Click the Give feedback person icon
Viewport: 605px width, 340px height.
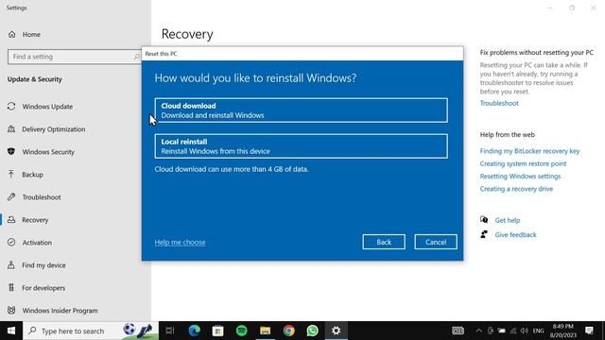pyautogui.click(x=484, y=234)
